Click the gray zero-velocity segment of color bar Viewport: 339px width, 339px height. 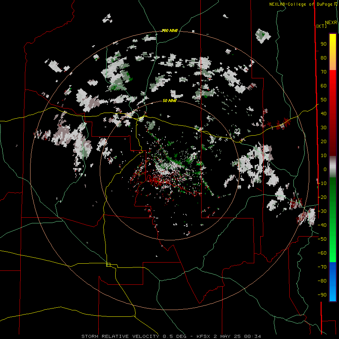tap(333, 167)
